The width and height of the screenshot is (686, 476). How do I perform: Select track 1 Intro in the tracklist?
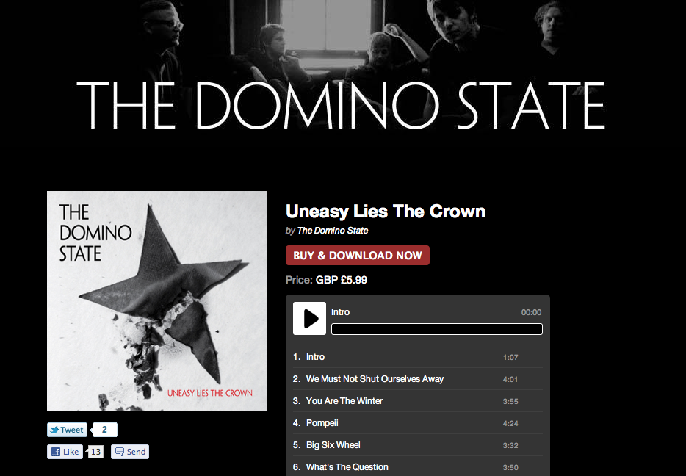[417, 357]
